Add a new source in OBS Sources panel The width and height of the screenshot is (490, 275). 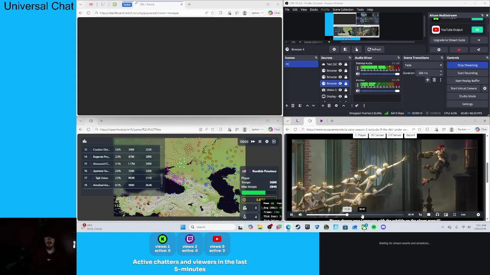(x=323, y=106)
